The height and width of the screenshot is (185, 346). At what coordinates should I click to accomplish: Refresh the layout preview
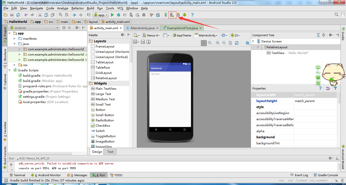pyautogui.click(x=237, y=43)
